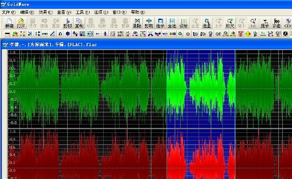The height and width of the screenshot is (179, 292).
Task: Click the vertical sliders equalizer effect icon
Action: pyautogui.click(x=113, y=34)
